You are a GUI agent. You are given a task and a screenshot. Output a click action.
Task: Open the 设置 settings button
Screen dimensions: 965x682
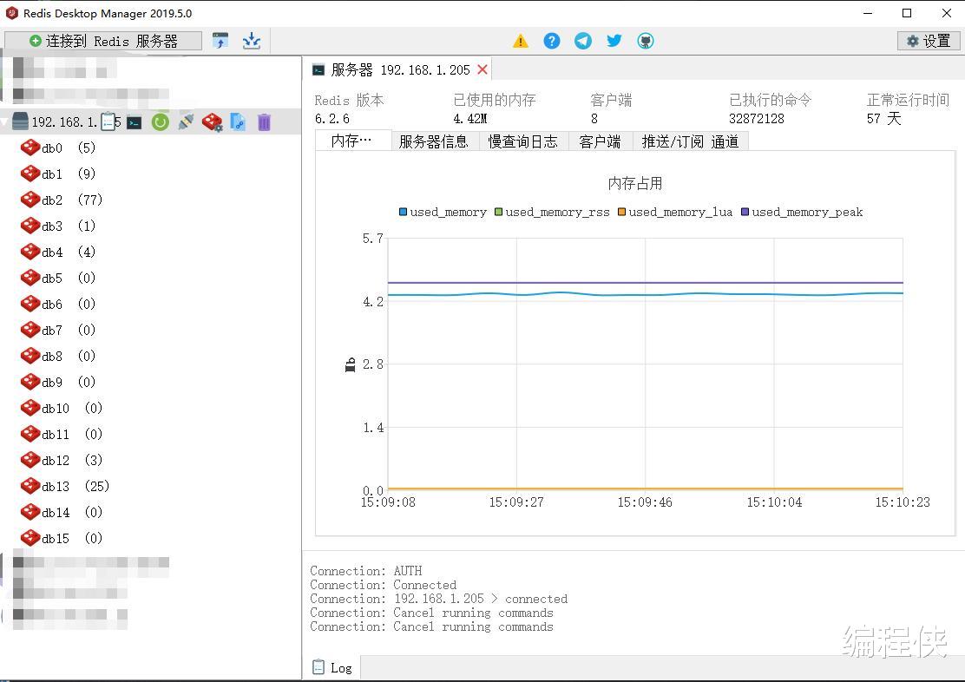[x=928, y=41]
